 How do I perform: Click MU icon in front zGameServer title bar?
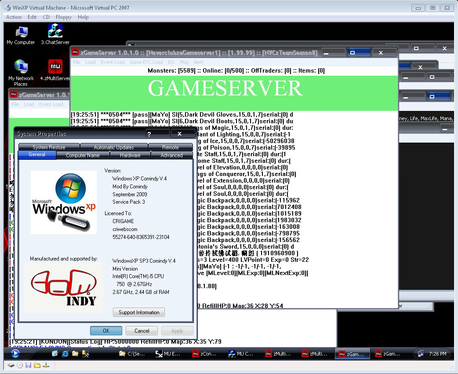75,52
